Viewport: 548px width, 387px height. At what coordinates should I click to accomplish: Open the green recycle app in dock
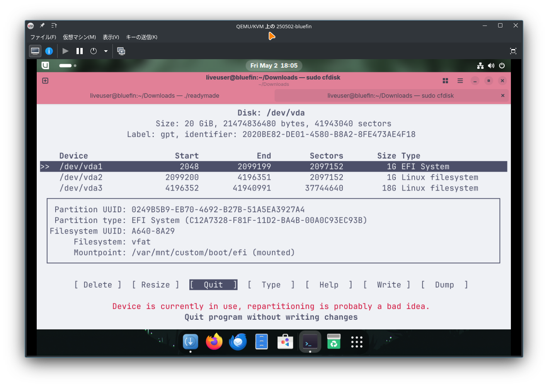coord(334,342)
